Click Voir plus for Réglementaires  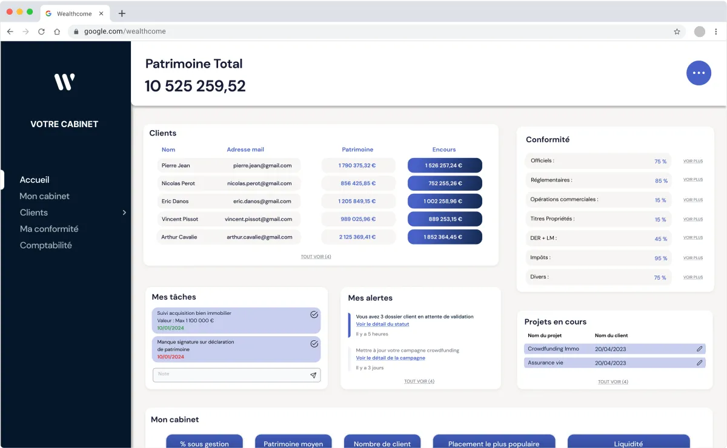[693, 180]
